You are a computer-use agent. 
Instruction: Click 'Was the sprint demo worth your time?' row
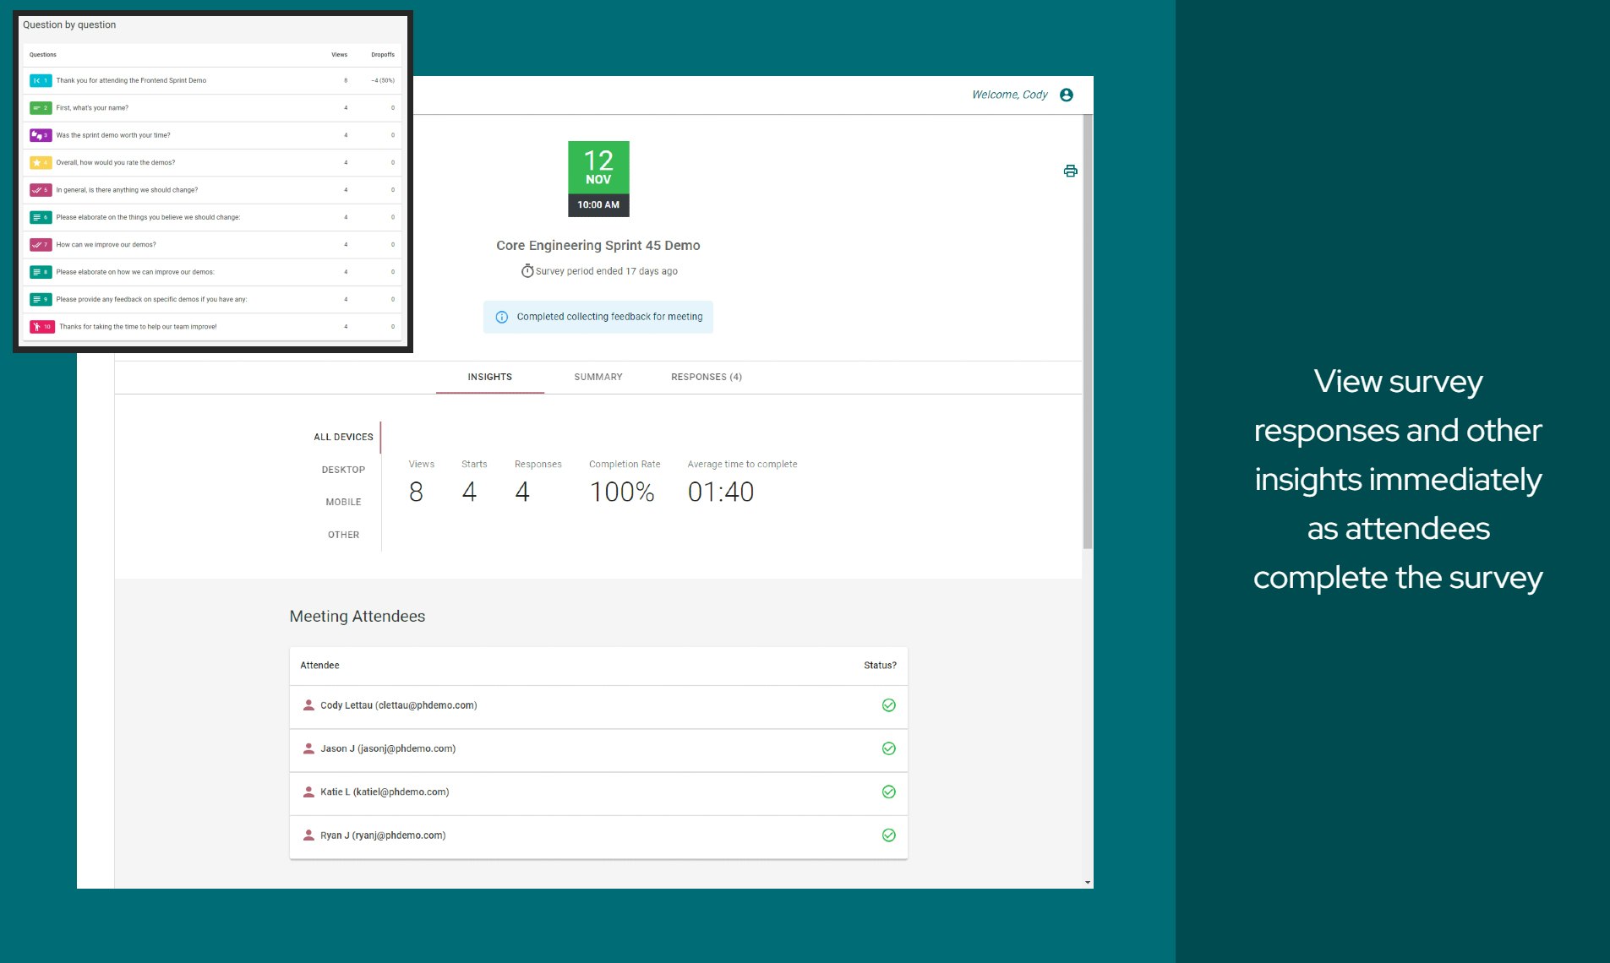tap(211, 135)
